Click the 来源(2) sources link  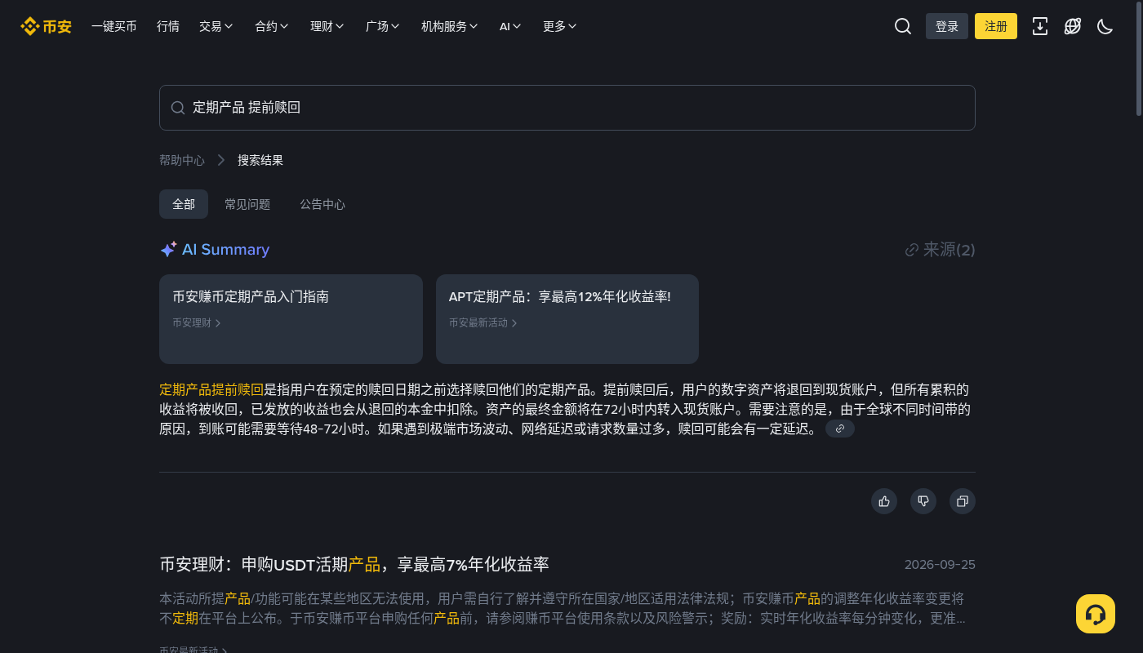[941, 250]
